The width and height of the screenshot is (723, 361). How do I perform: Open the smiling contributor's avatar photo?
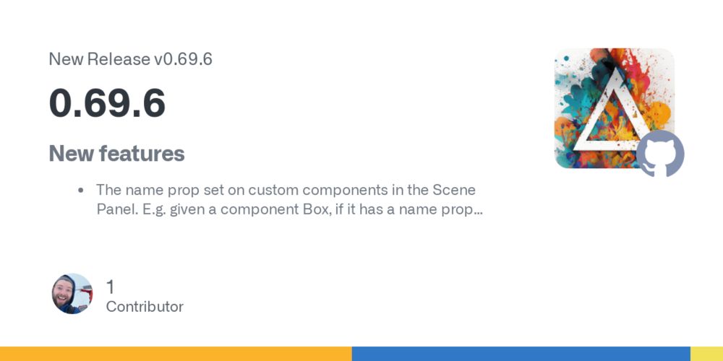[72, 294]
